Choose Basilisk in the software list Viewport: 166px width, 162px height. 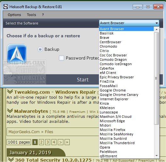pyautogui.click(x=126, y=33)
